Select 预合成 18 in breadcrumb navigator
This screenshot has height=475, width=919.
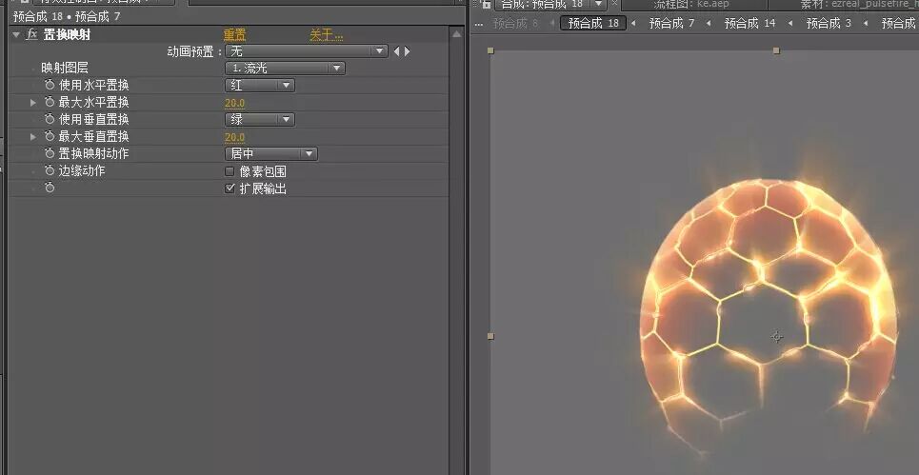point(593,24)
